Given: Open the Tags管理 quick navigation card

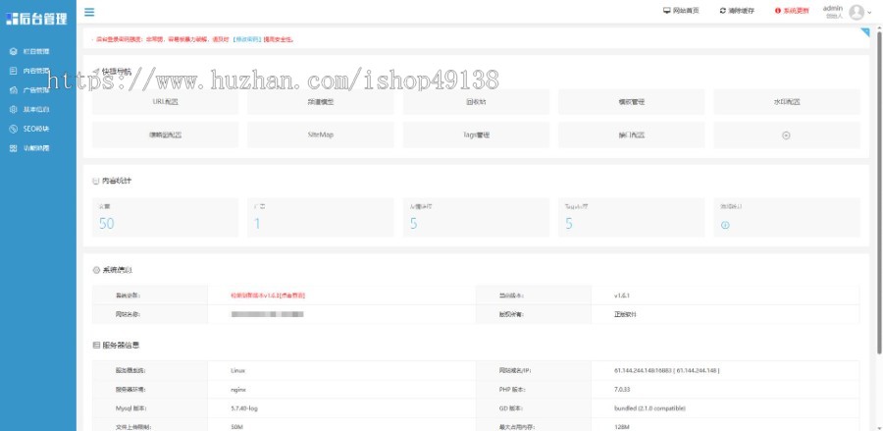Looking at the screenshot, I should (x=476, y=135).
